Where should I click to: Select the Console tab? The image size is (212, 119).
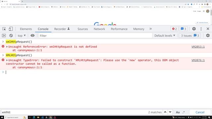pos(43,29)
